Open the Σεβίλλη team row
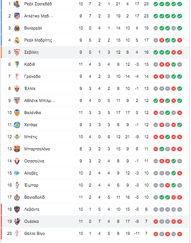 coord(95,52)
